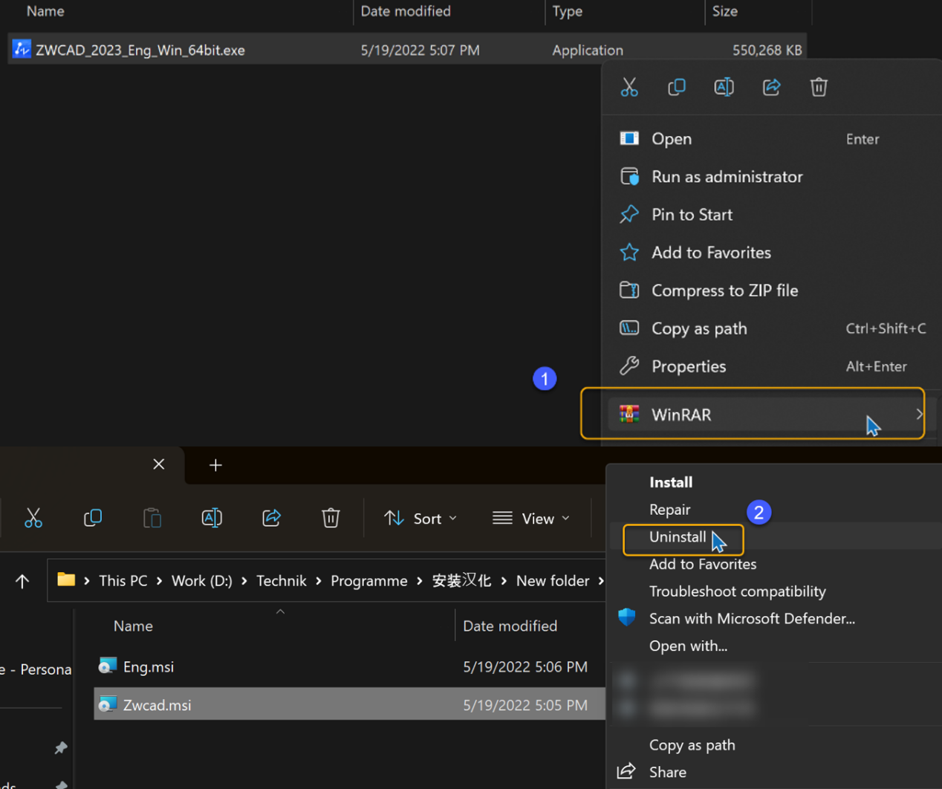Sort by Date modified header above the msi files
Screen dimensions: 942x789
[510, 626]
